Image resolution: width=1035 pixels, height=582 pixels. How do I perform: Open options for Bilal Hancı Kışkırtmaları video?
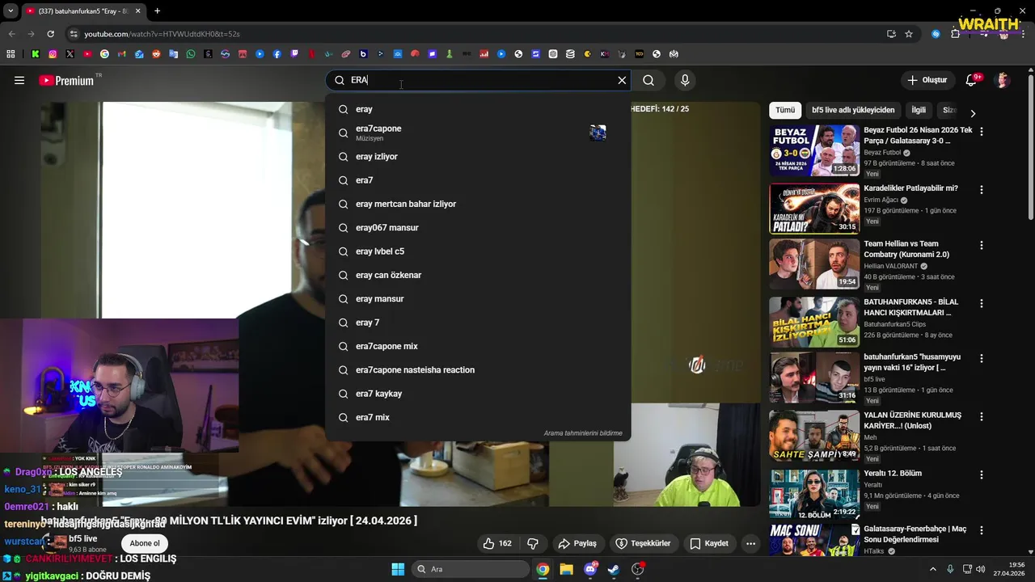982,303
